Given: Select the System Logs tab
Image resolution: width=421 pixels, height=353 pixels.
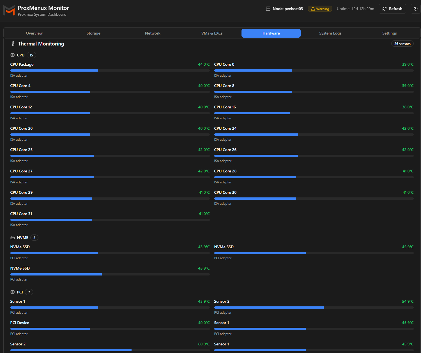Looking at the screenshot, I should coord(330,33).
